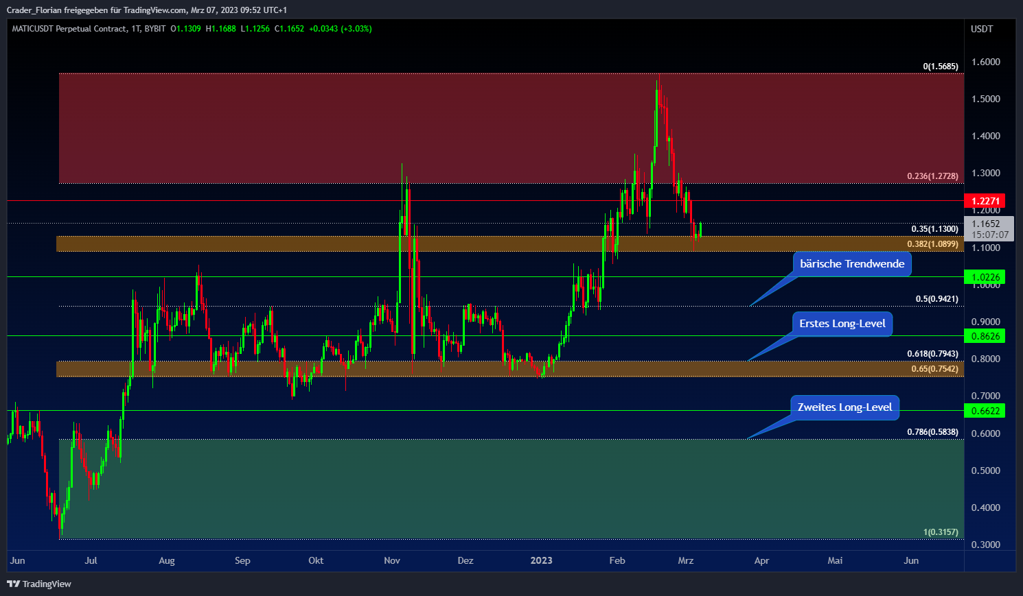Click the TradingView logo at the bottom left
The height and width of the screenshot is (596, 1023).
(x=39, y=584)
